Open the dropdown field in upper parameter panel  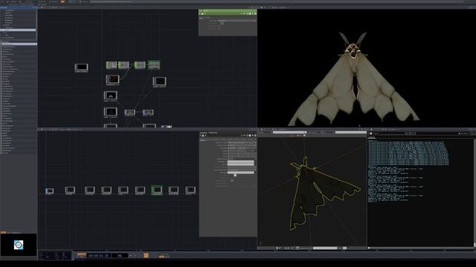tap(237, 21)
